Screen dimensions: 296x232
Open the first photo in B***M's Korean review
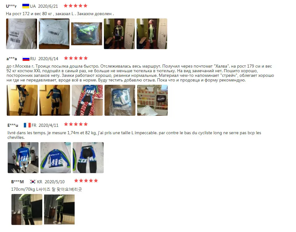[x=27, y=209]
